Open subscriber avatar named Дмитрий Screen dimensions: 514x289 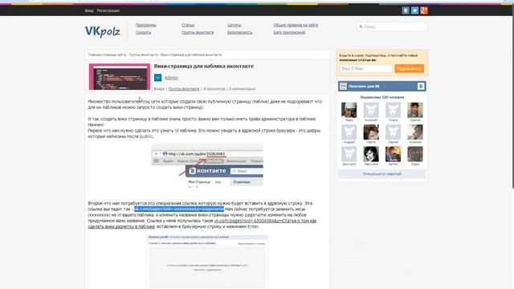coord(349,154)
